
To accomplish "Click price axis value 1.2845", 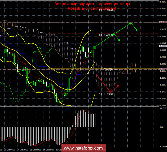I will point(163,78).
